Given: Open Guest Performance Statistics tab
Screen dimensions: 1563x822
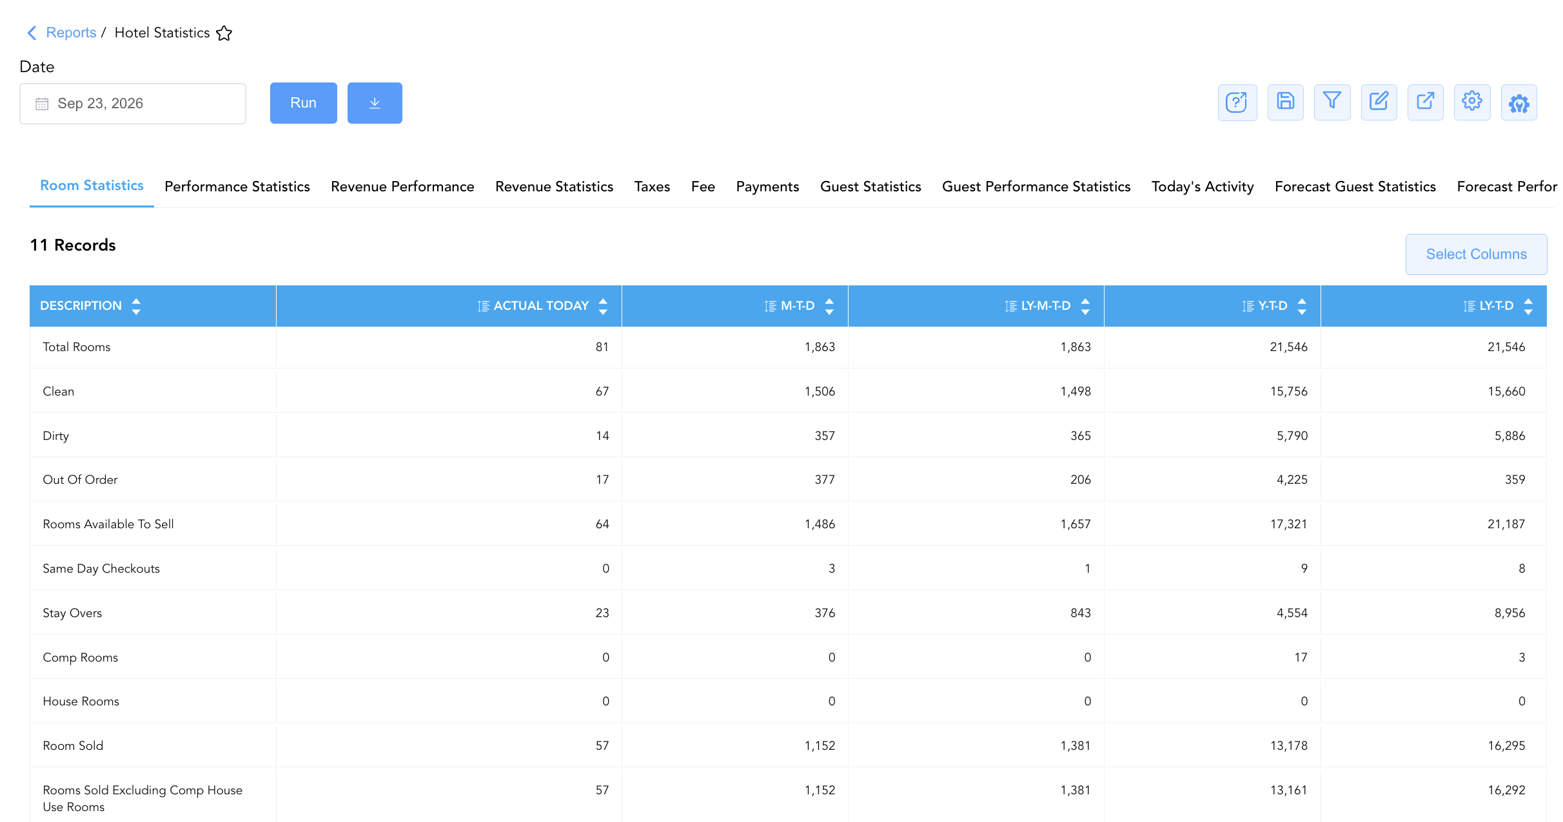Looking at the screenshot, I should point(1036,187).
